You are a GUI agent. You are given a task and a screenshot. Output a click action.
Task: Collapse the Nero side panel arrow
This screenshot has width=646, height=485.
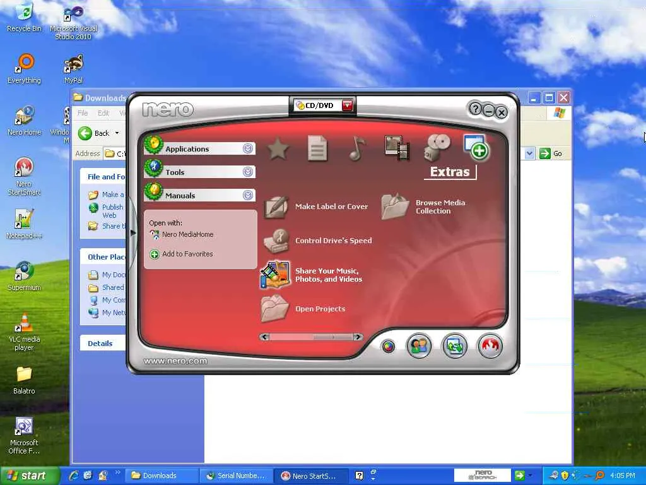[x=132, y=233]
